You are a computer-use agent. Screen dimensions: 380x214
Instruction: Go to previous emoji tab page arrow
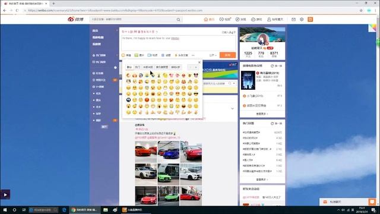(x=190, y=67)
